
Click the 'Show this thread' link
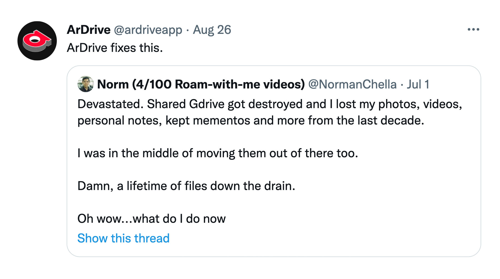click(x=123, y=238)
